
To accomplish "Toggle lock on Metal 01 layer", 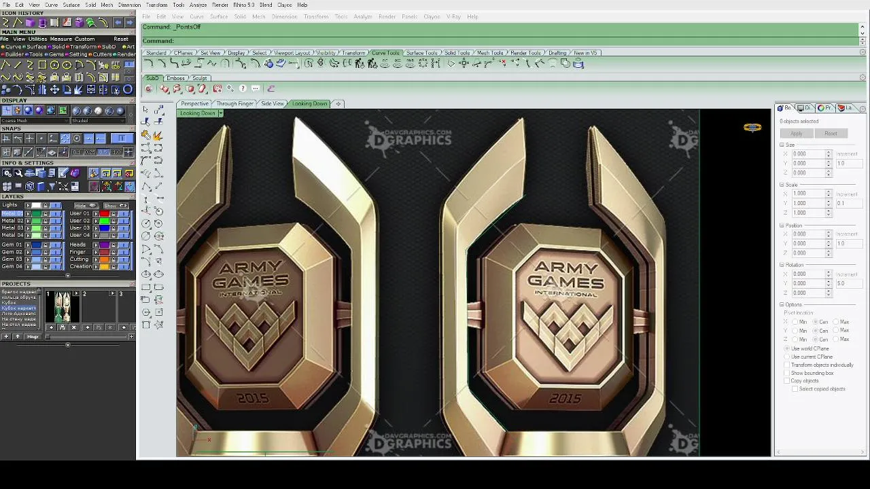I will [46, 214].
